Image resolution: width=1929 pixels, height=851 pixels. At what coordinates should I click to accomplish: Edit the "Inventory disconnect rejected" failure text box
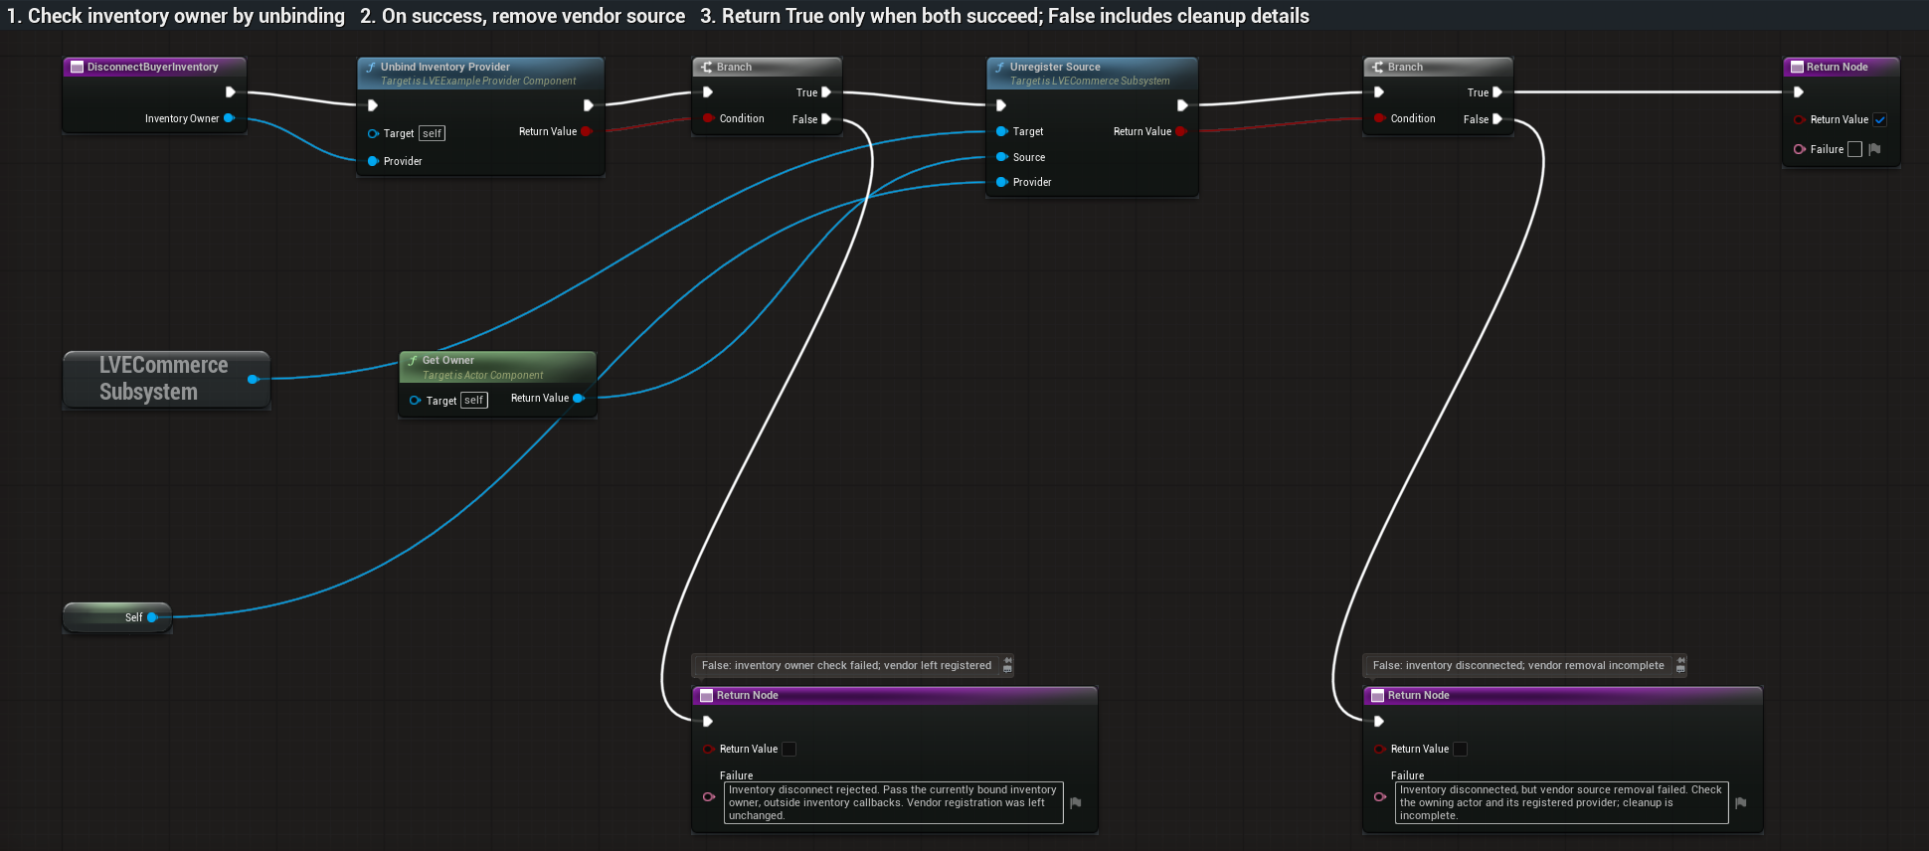coord(894,802)
